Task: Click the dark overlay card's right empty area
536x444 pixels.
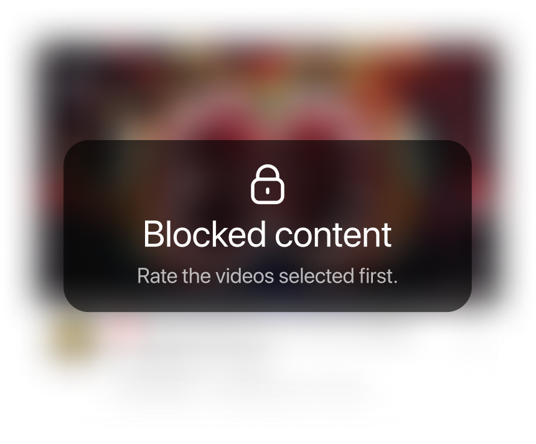Action: tap(434, 226)
